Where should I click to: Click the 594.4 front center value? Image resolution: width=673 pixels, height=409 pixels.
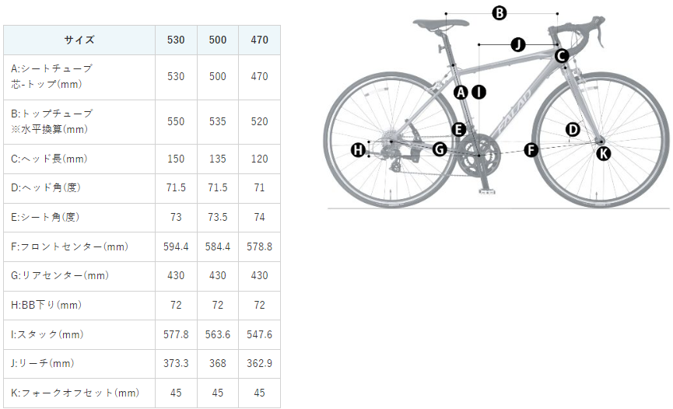(x=176, y=246)
